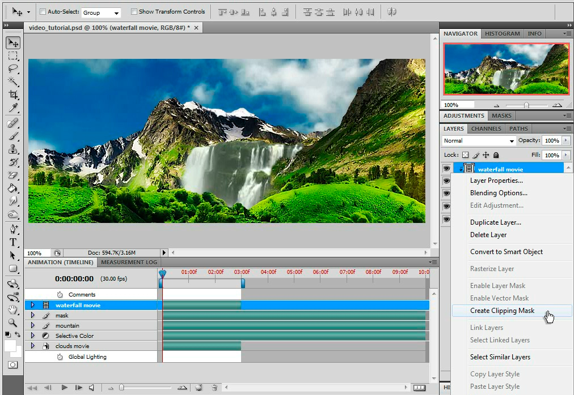This screenshot has height=395, width=574.
Task: Switch to the Measurement Log tab
Action: click(x=129, y=263)
